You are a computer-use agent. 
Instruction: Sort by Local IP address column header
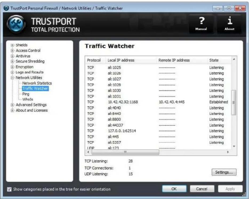click(131, 60)
